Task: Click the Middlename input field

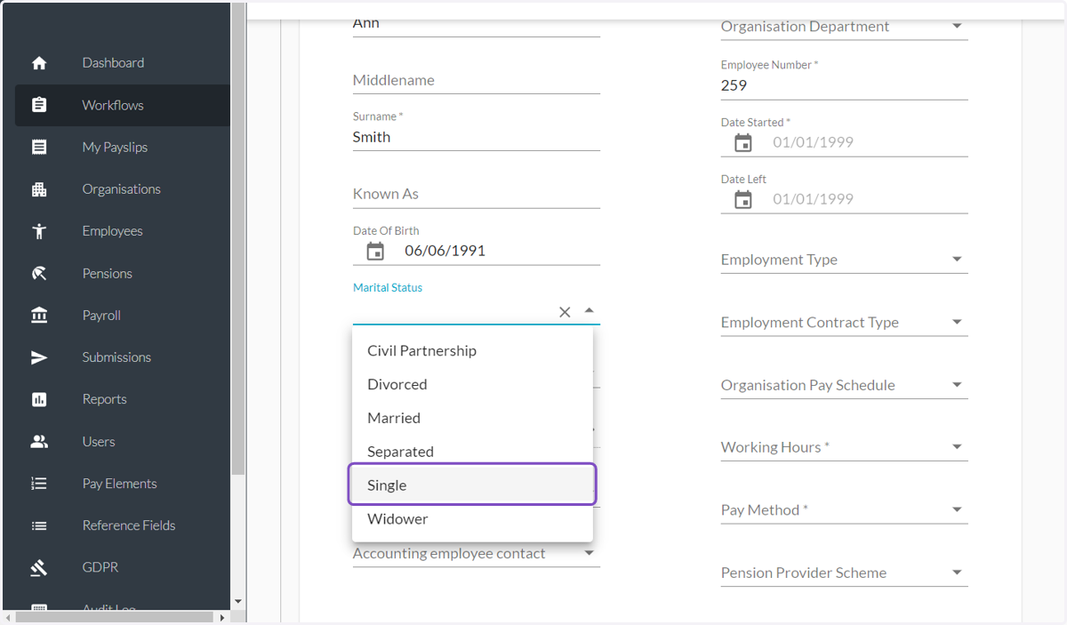Action: (477, 80)
